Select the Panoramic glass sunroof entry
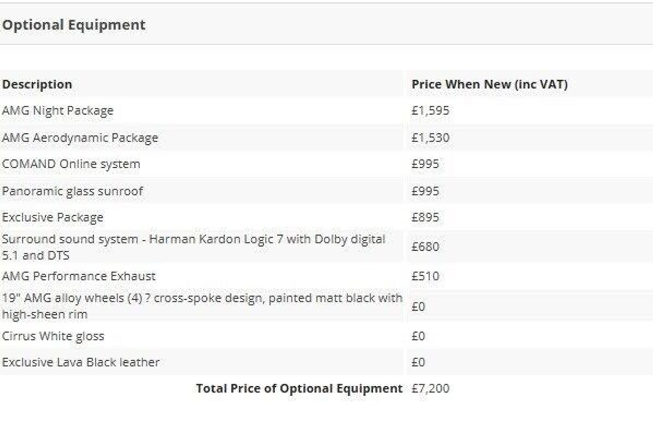This screenshot has width=653, height=423. [x=73, y=191]
